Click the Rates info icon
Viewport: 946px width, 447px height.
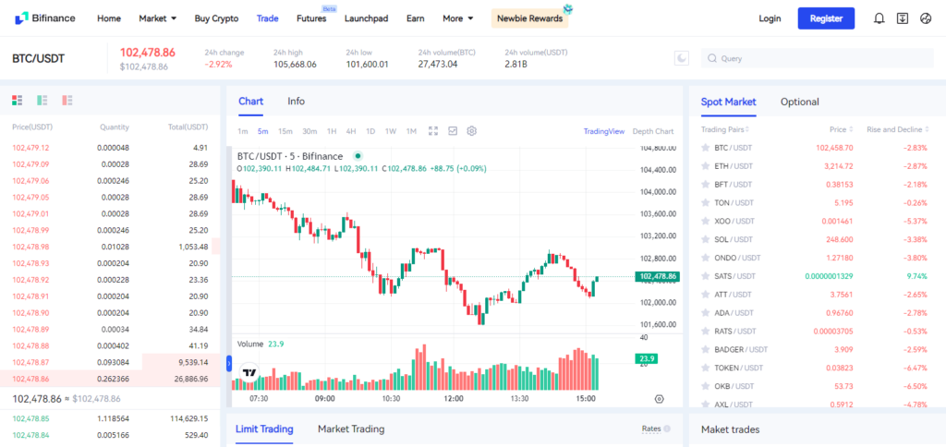pyautogui.click(x=667, y=429)
